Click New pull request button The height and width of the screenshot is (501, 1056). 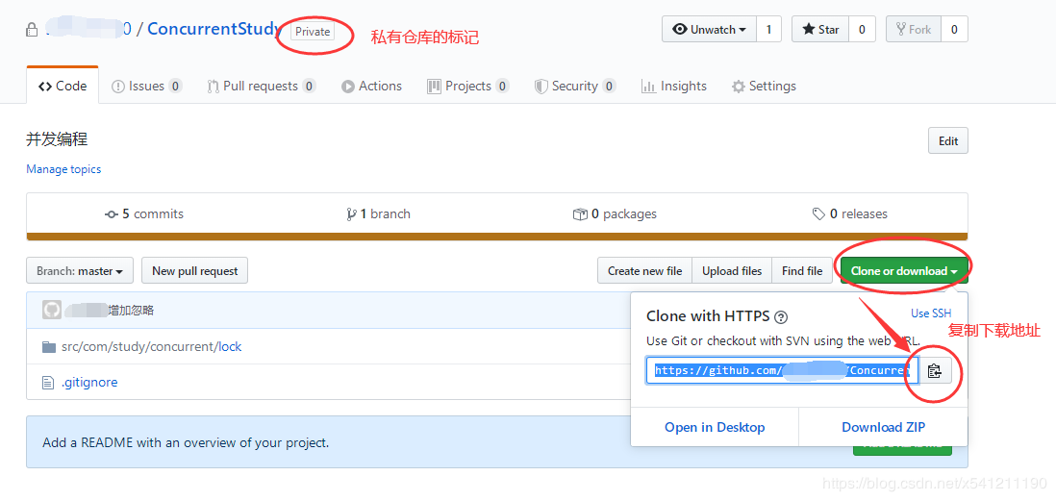tap(194, 271)
